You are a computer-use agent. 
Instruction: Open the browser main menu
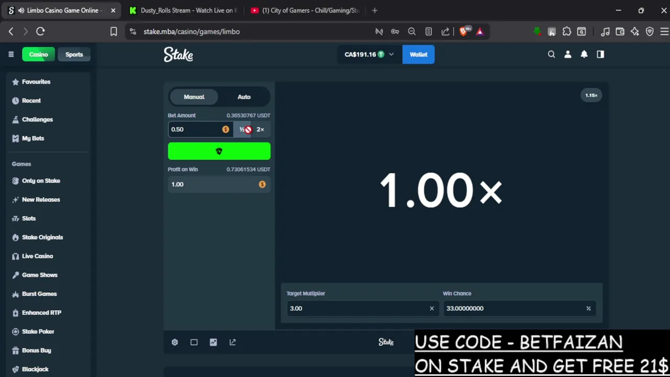tap(664, 31)
